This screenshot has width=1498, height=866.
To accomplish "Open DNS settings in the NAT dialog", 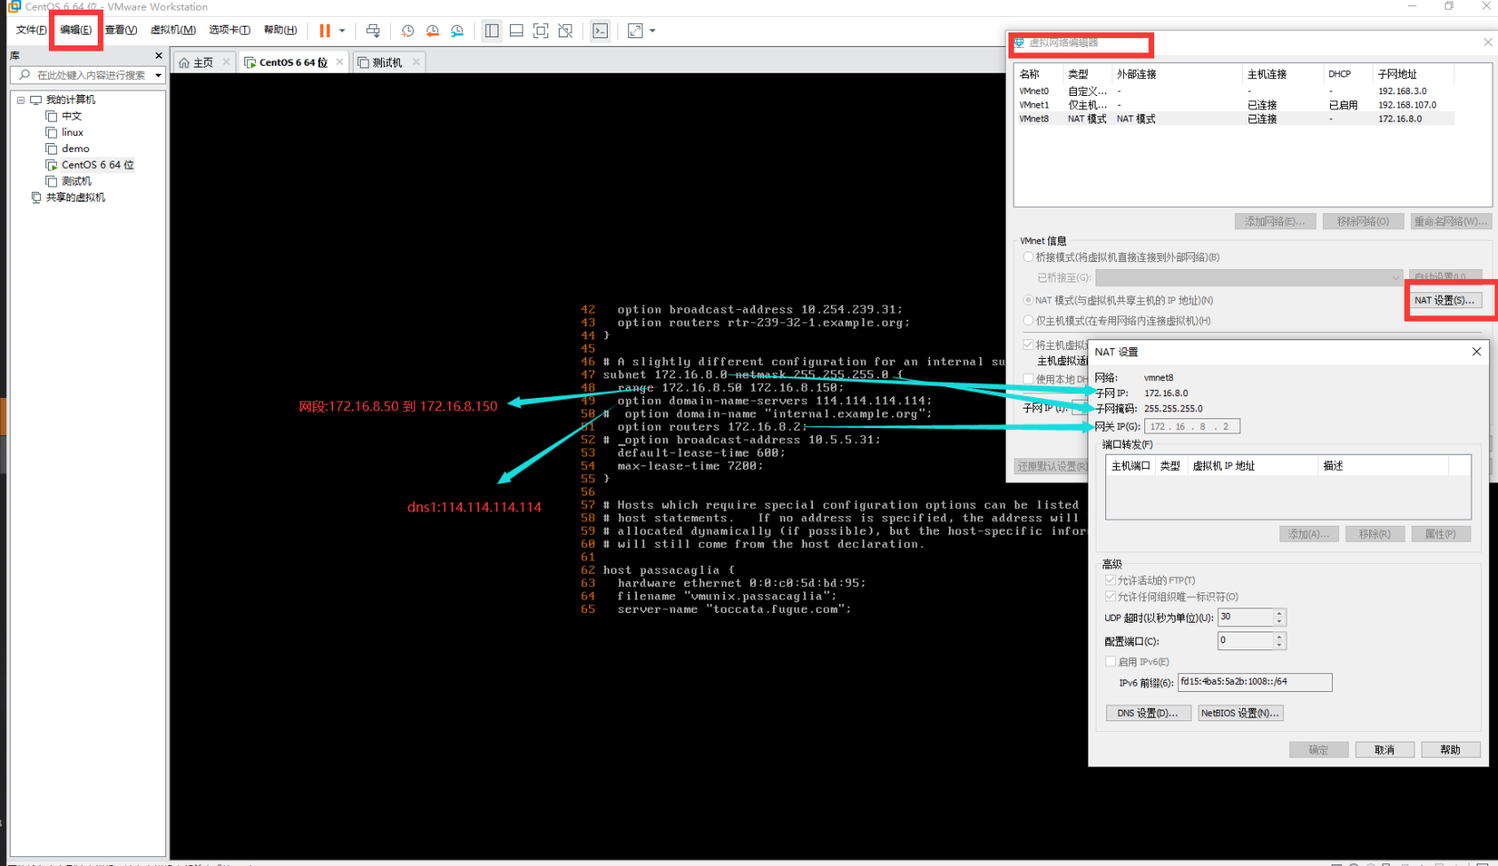I will [x=1148, y=712].
